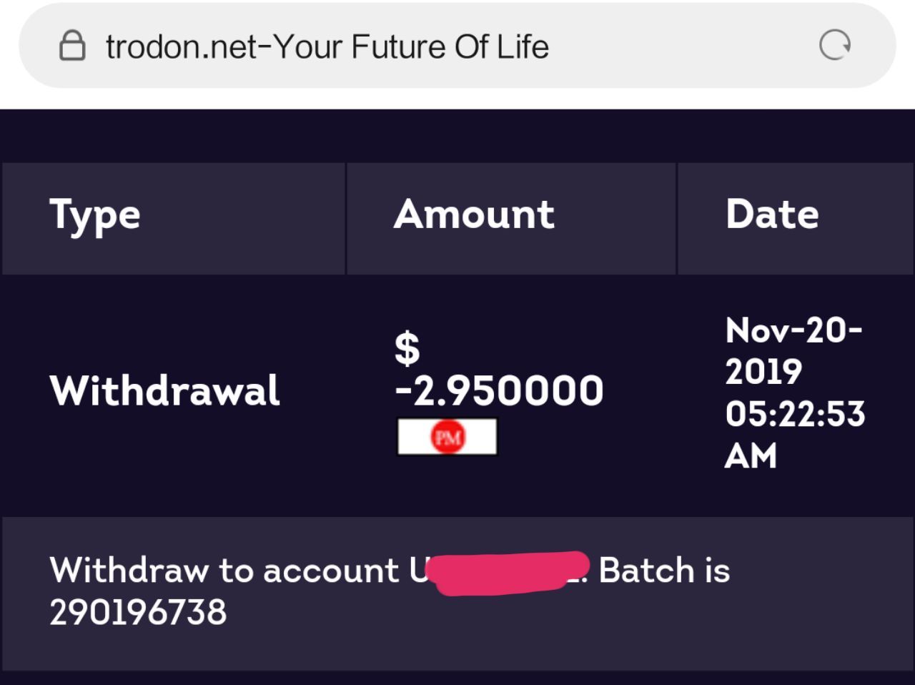Click the pink redacted account number

(x=510, y=572)
